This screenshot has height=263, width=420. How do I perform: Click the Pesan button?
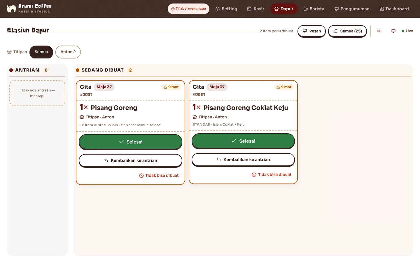pos(311,31)
